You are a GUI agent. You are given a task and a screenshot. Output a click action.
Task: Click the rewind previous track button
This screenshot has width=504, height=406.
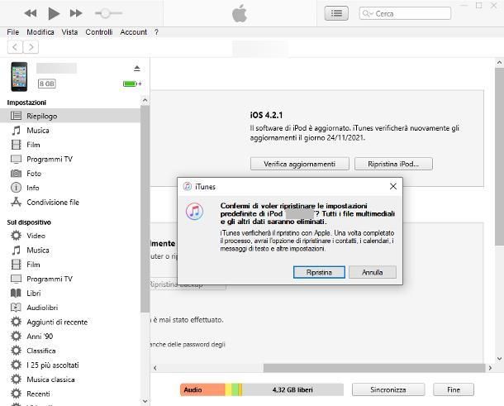click(31, 13)
